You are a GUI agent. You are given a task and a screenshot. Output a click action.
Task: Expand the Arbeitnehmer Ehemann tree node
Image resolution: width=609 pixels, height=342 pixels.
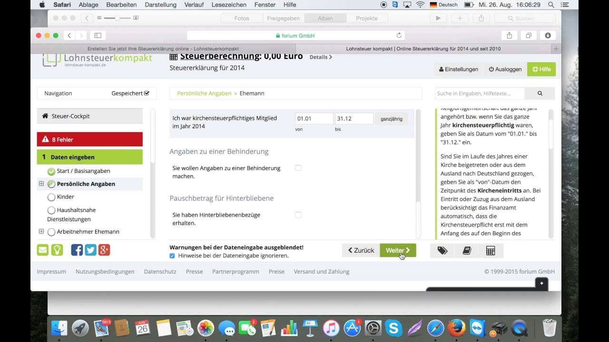41,231
